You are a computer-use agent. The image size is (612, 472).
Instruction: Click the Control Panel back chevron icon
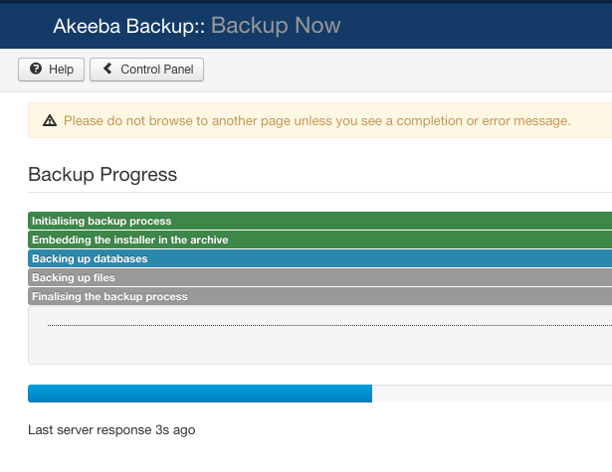click(107, 69)
